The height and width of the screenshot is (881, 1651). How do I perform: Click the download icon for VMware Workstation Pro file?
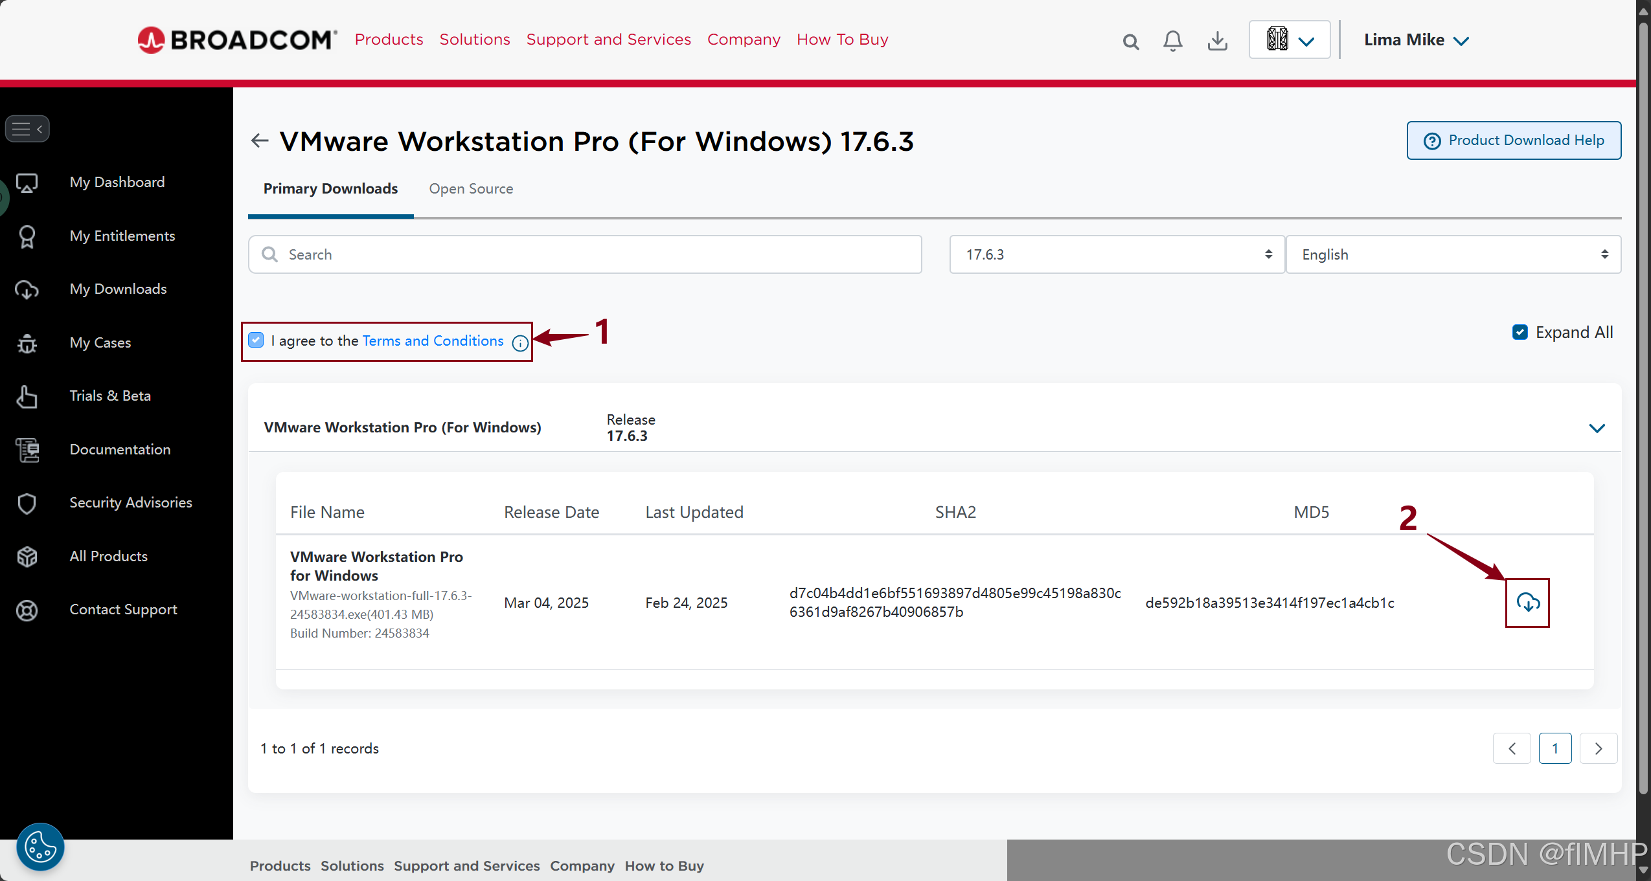tap(1527, 603)
